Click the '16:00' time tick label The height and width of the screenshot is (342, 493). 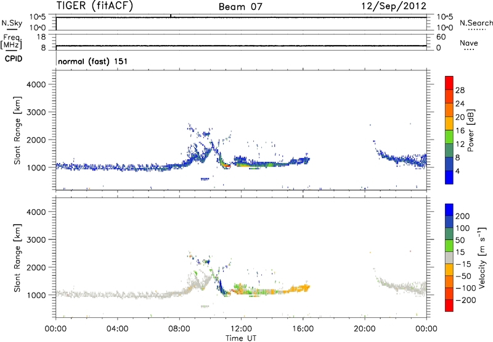point(303,329)
